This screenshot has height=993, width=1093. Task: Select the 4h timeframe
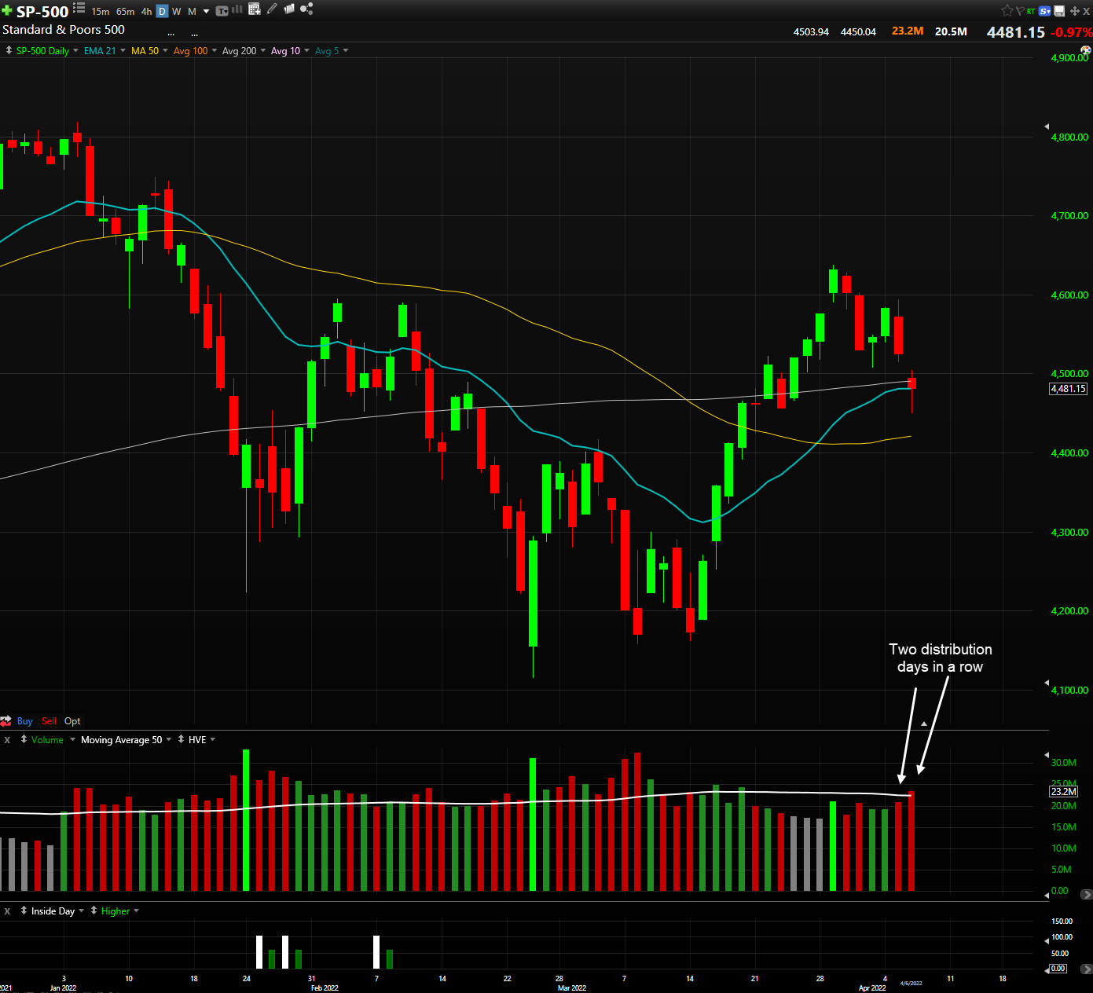click(146, 12)
